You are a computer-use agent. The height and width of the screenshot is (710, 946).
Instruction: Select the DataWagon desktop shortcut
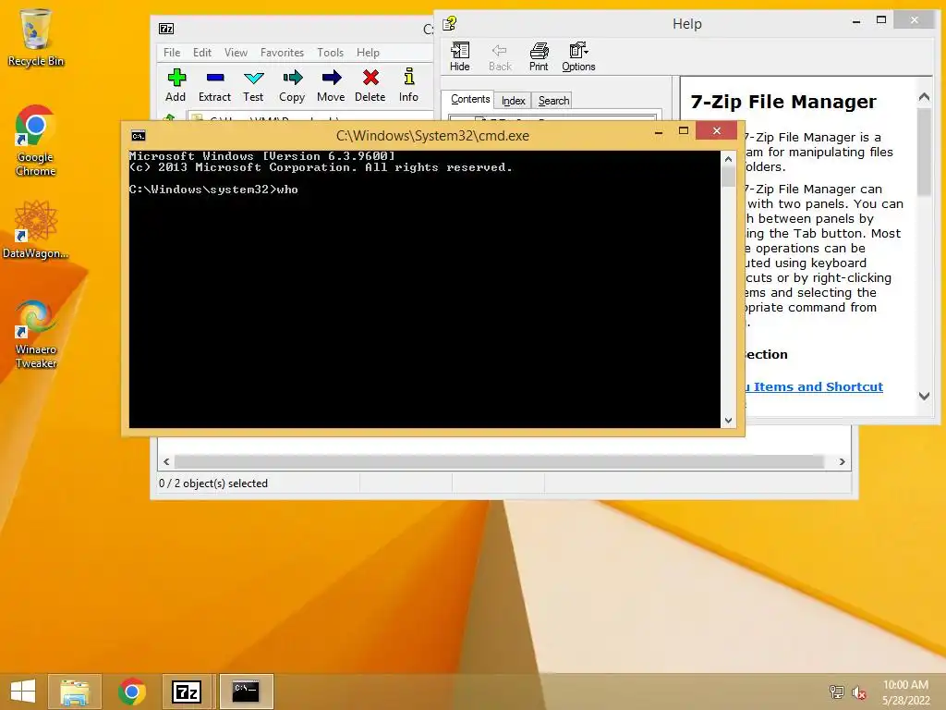pos(36,230)
